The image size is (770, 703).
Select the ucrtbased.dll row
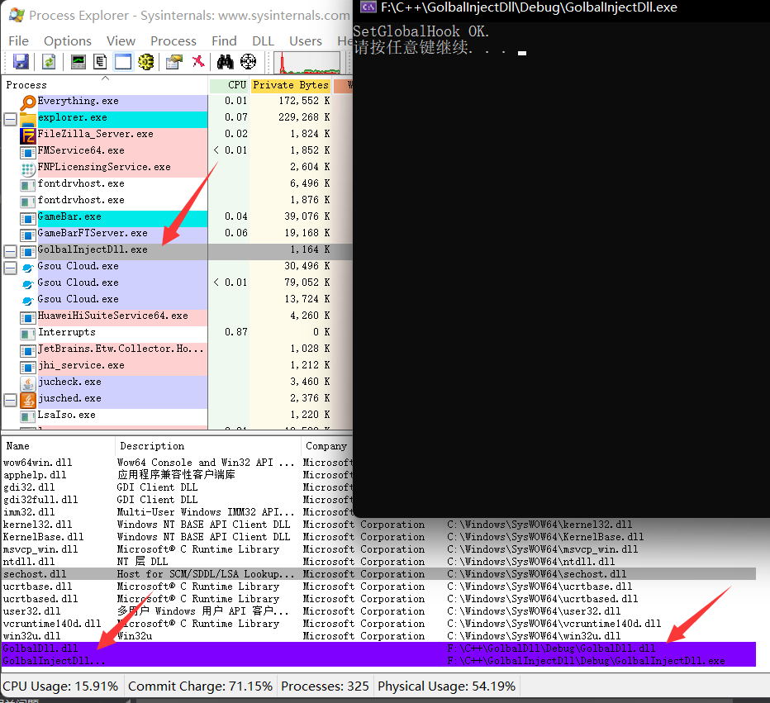coord(378,599)
